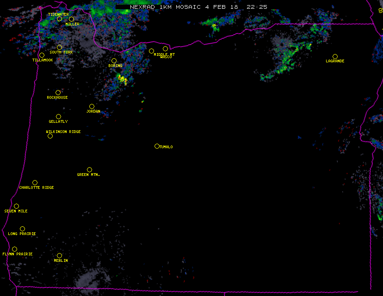Click the Gellatly station circle marker
383x296 pixels.
tap(58, 117)
